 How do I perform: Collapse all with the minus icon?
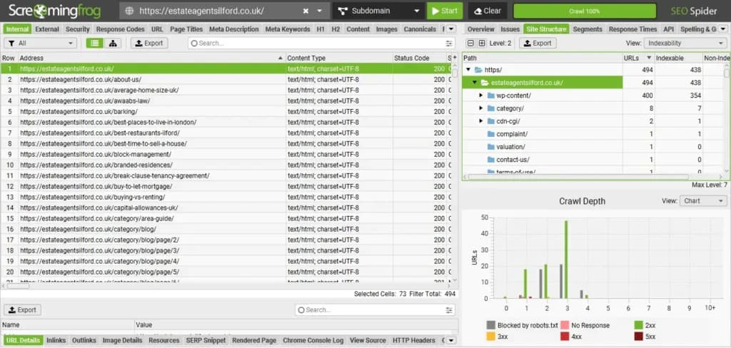tap(470, 43)
